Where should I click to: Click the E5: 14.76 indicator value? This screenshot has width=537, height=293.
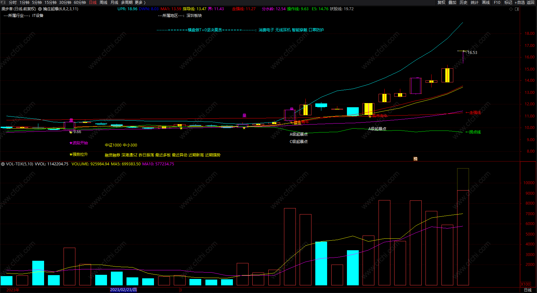click(x=320, y=9)
